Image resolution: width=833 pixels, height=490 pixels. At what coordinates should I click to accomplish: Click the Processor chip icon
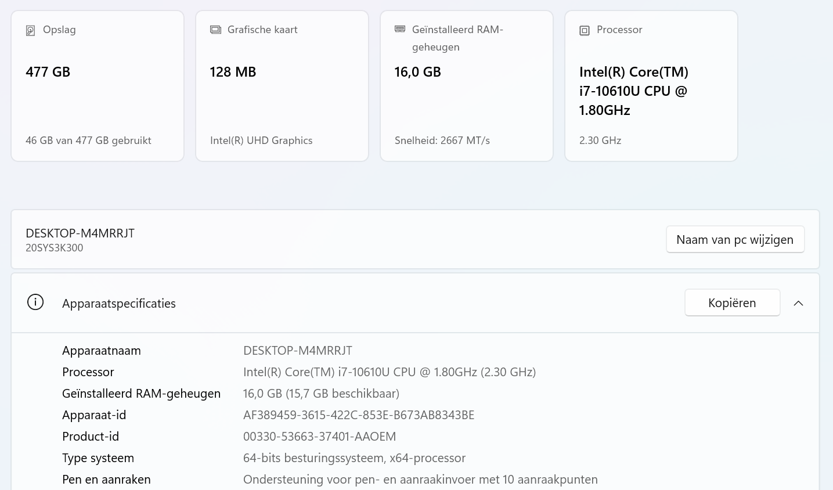click(x=585, y=30)
